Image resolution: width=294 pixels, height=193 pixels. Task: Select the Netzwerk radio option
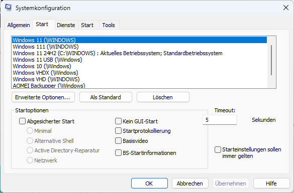(x=30, y=160)
